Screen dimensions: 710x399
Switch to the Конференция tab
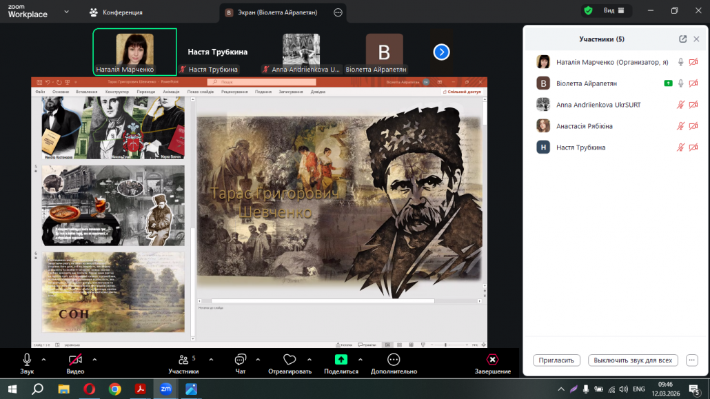(x=116, y=12)
